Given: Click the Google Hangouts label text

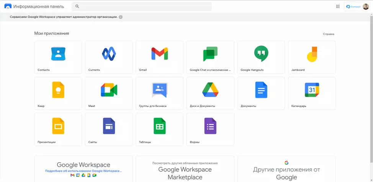Looking at the screenshot, I should pyautogui.click(x=252, y=70).
